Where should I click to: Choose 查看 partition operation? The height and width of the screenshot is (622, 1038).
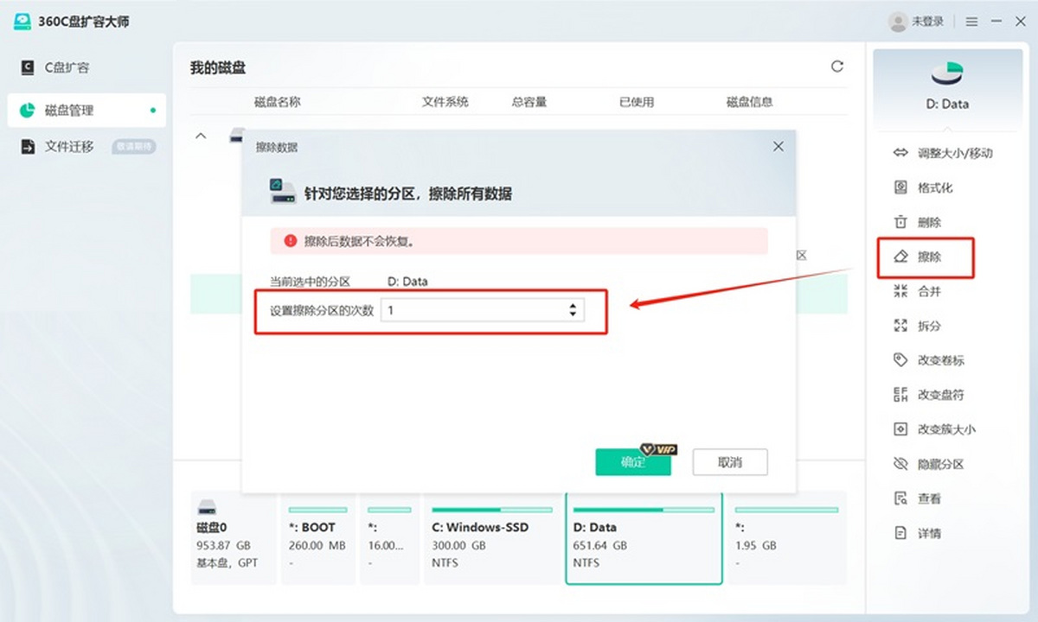pos(917,498)
